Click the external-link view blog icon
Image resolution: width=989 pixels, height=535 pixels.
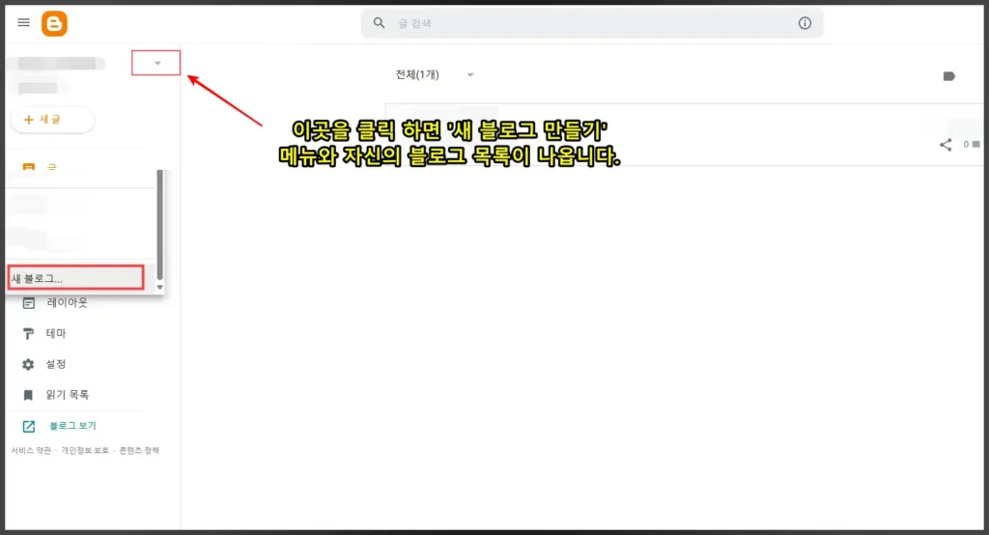pyautogui.click(x=28, y=427)
